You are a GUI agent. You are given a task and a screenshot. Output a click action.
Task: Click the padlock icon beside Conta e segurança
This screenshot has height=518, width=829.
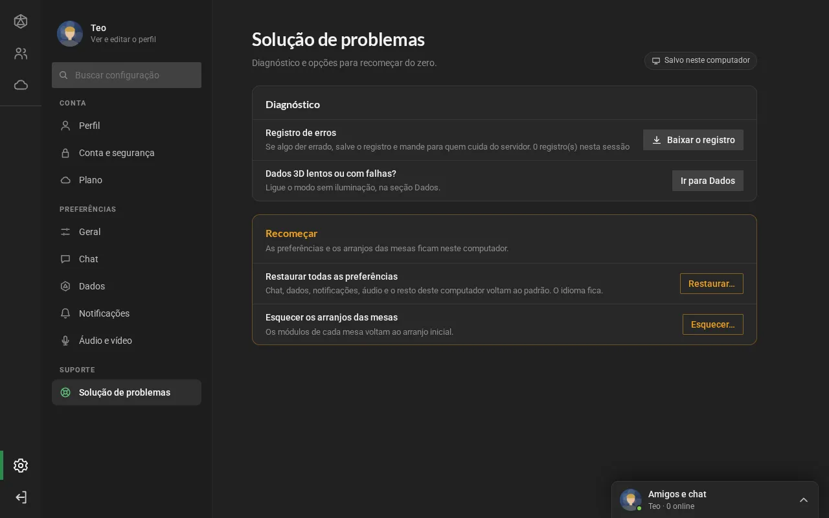pyautogui.click(x=65, y=153)
